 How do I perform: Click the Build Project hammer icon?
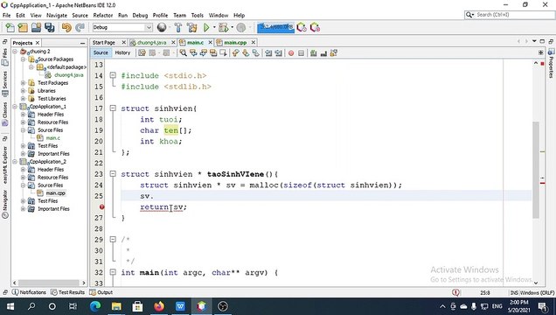click(x=178, y=27)
